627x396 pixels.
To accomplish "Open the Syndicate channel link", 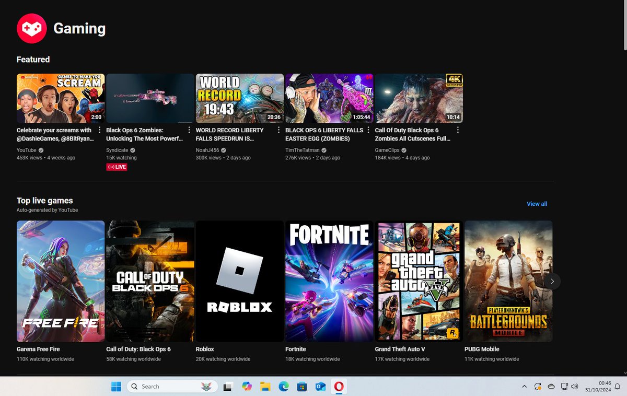I will point(118,150).
